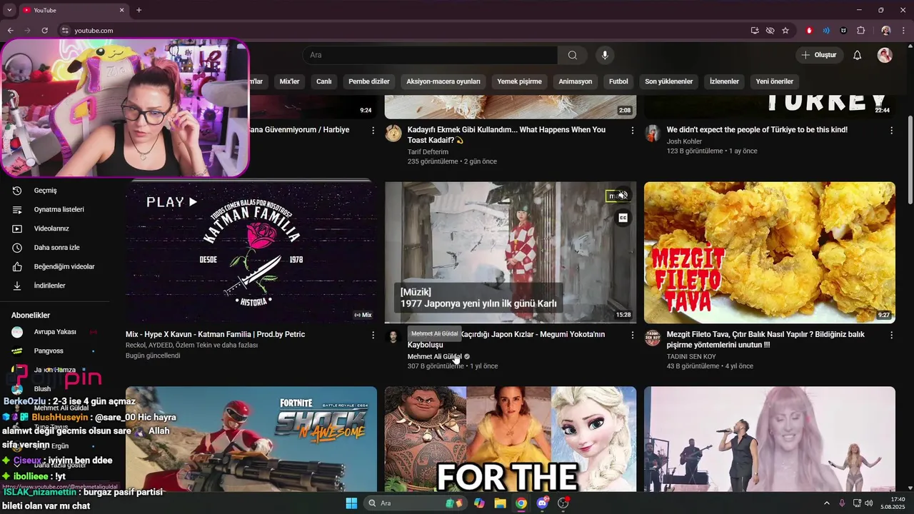Start voice search with microphone icon
The image size is (914, 514).
tap(605, 55)
